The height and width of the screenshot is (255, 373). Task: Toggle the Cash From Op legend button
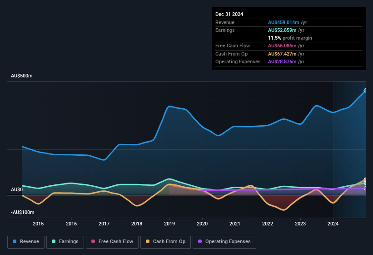165,242
